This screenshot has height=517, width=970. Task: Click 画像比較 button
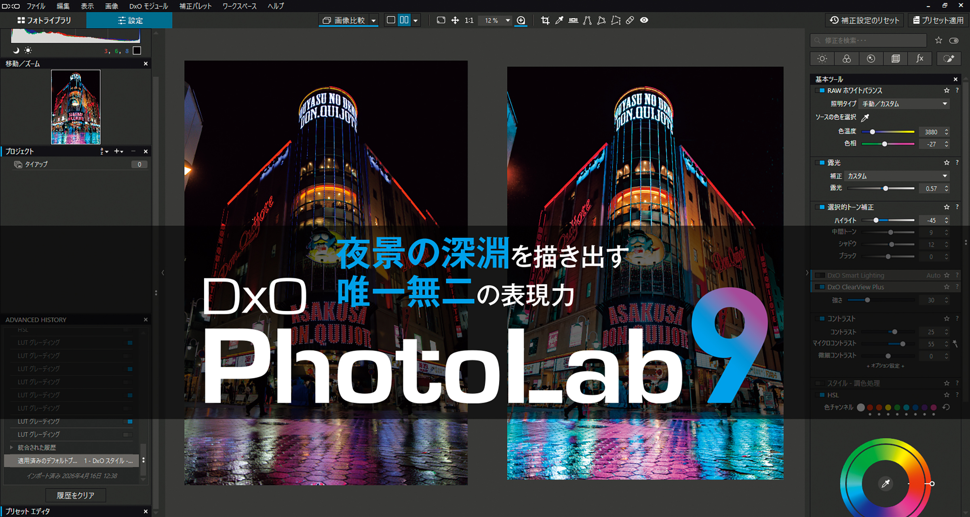point(344,20)
